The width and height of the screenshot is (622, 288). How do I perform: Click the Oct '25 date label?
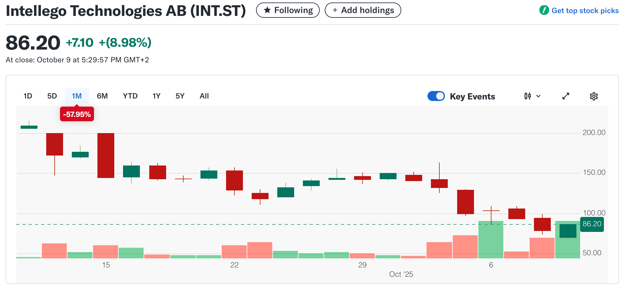pos(401,274)
